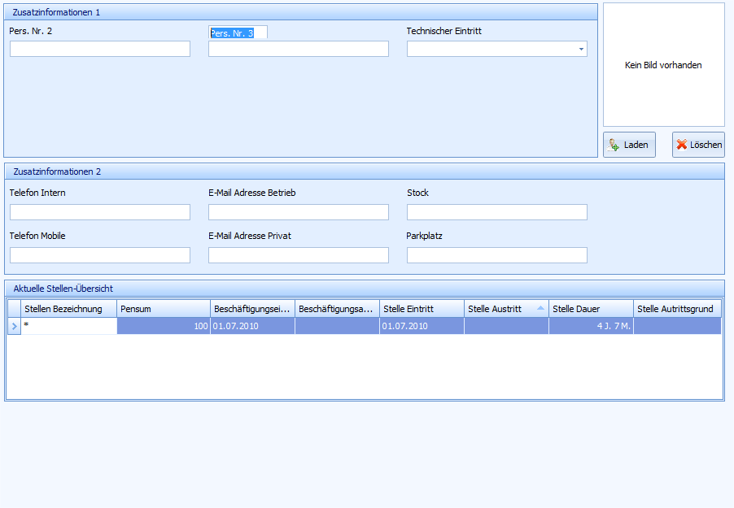Screen dimensions: 734x508
Task: Sort by Stellen Bezeichnung column header
Action: (x=69, y=309)
